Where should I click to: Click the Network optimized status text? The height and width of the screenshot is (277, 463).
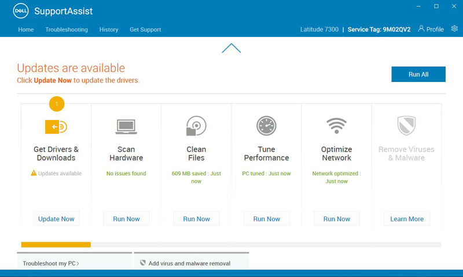point(337,177)
